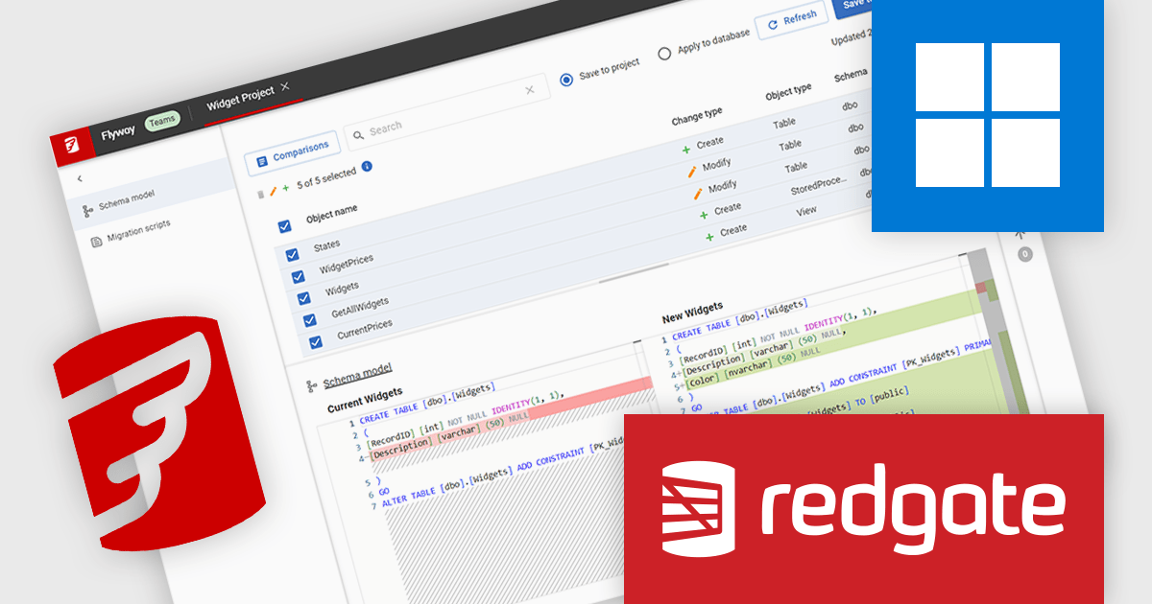Click the 'New Widgets' diff heading
Viewport: 1152px width, 604px height.
coord(692,313)
